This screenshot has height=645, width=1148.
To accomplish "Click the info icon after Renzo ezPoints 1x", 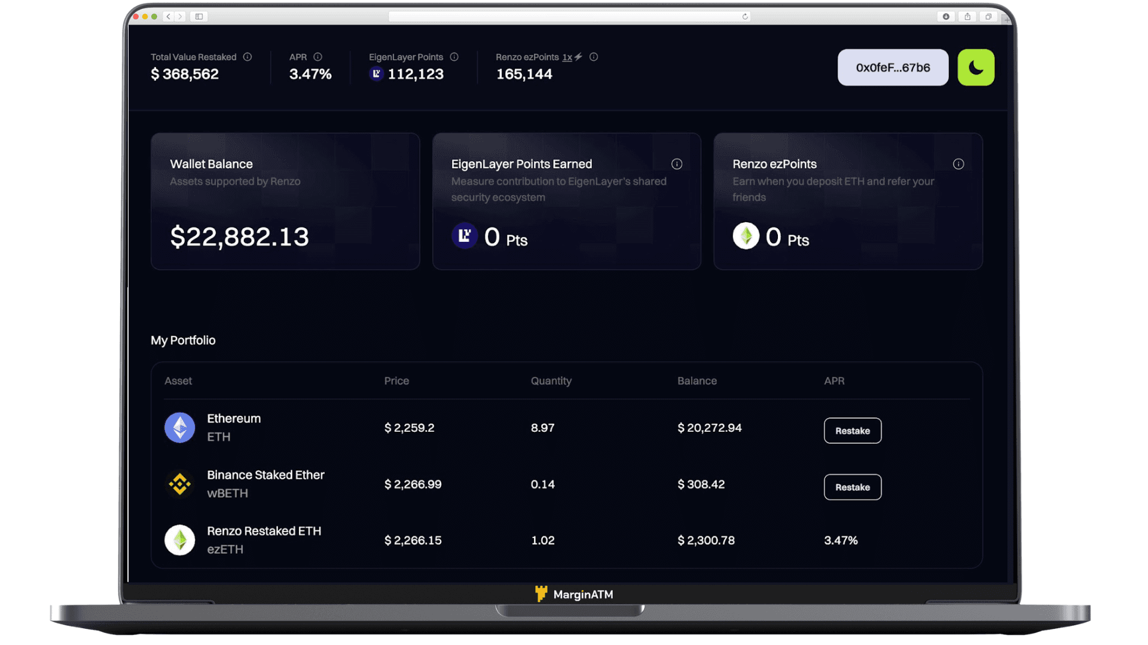I will (594, 57).
